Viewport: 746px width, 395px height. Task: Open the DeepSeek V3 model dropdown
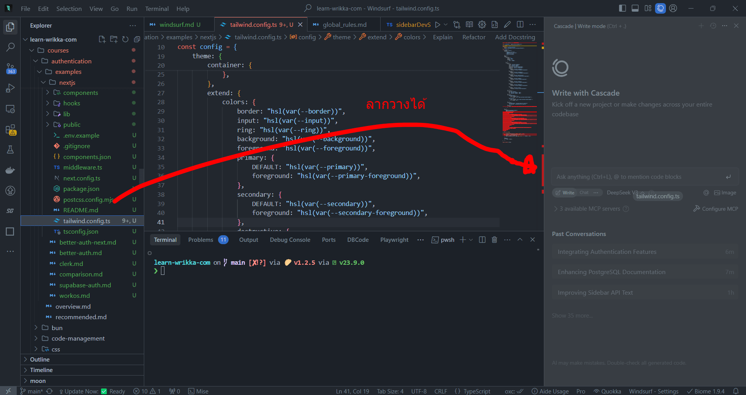(x=625, y=192)
